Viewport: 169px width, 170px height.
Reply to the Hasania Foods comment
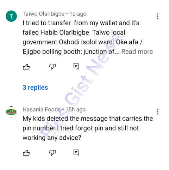(76, 153)
